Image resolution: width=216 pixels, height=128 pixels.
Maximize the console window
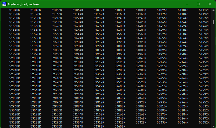[x=198, y=4]
